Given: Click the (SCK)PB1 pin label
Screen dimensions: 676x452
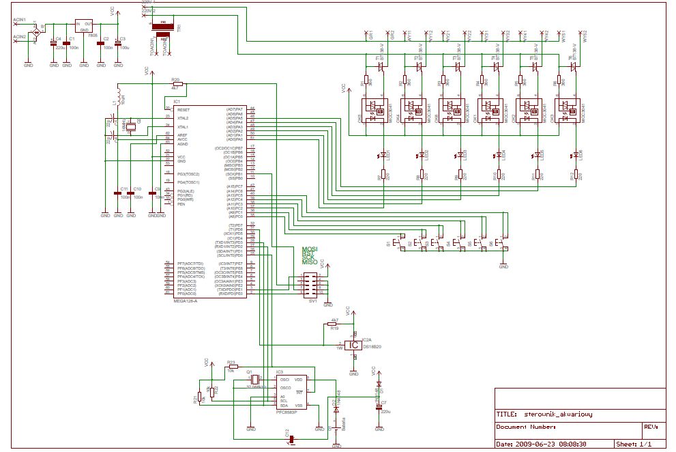Looking at the screenshot, I should coord(234,174).
